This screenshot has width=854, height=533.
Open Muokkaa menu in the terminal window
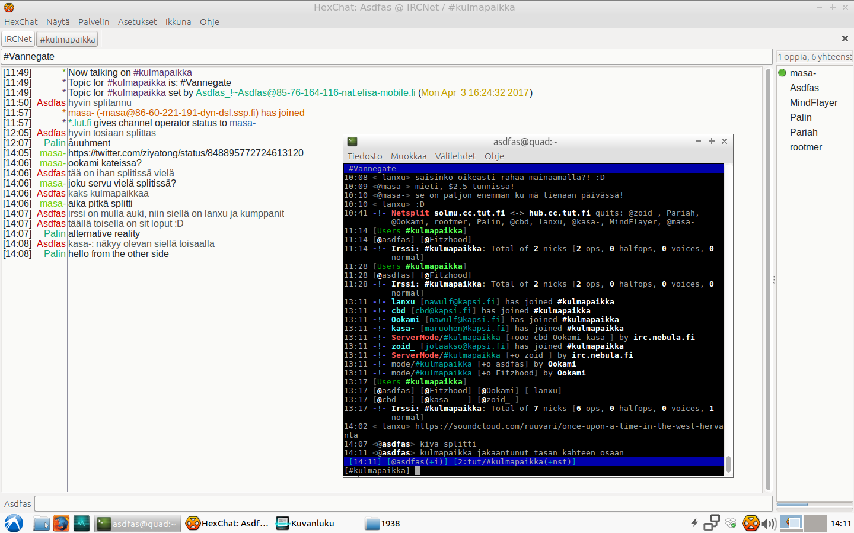(409, 156)
